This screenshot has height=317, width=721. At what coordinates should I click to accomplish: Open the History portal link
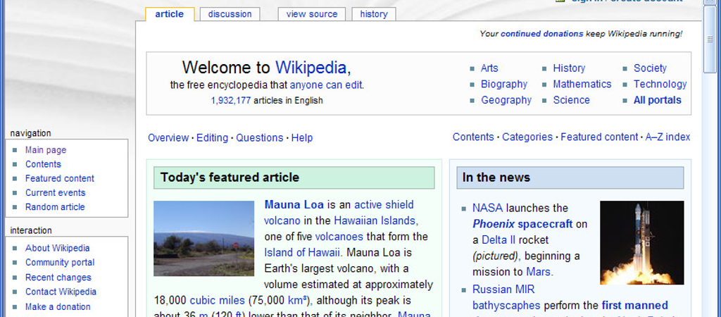[x=569, y=68]
